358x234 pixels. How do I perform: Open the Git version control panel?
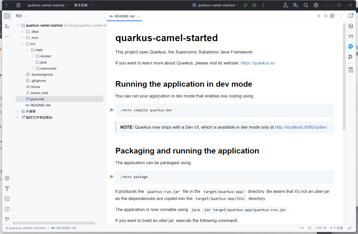tap(7, 219)
